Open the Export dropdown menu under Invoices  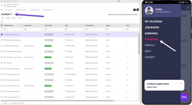pos(8,18)
